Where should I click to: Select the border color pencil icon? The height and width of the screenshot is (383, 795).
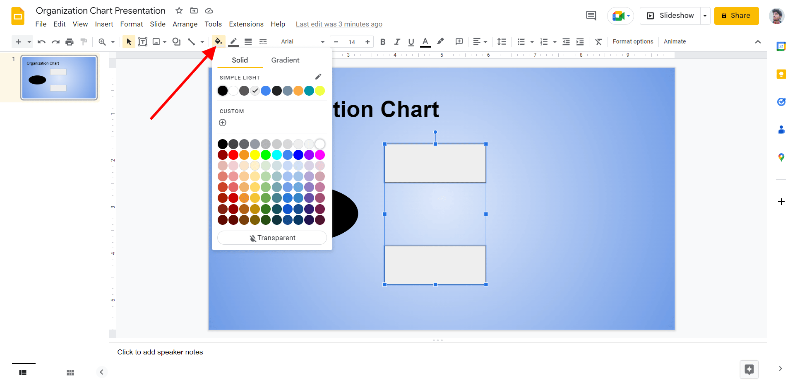[233, 41]
